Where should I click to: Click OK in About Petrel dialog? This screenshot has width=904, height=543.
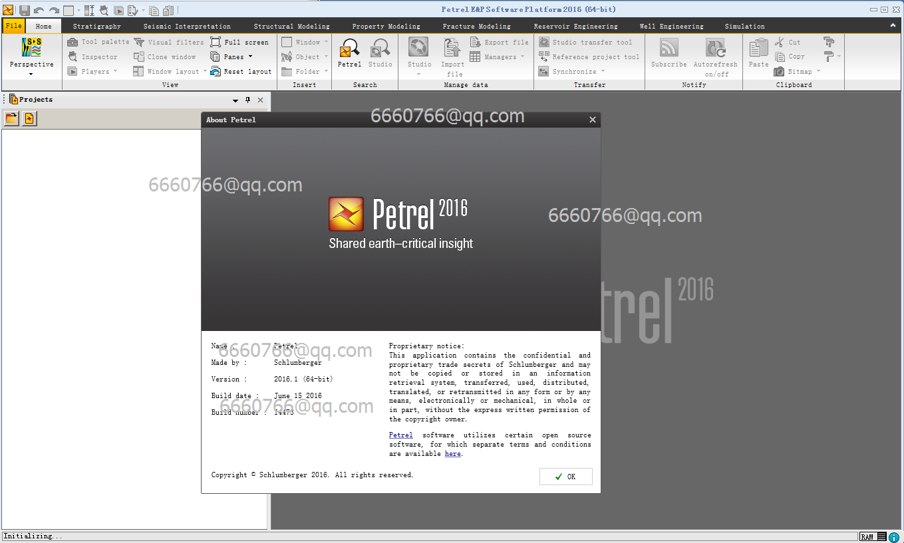(566, 477)
